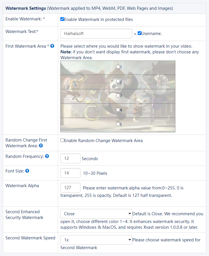Open Second Enhanced Security Watermark dropdown
This screenshot has width=209, height=256.
pos(96,214)
